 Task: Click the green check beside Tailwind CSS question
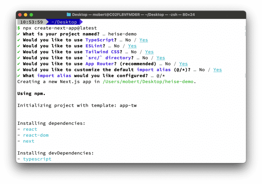point(19,52)
